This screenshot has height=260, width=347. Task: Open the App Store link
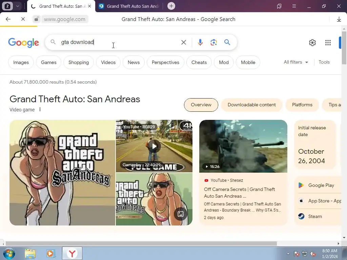(x=319, y=201)
